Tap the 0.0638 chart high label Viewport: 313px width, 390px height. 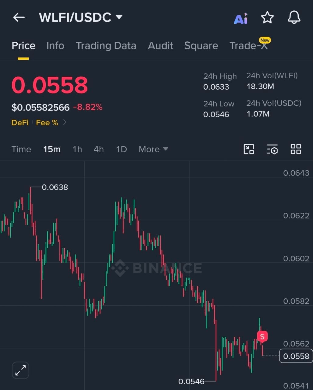[x=55, y=187]
